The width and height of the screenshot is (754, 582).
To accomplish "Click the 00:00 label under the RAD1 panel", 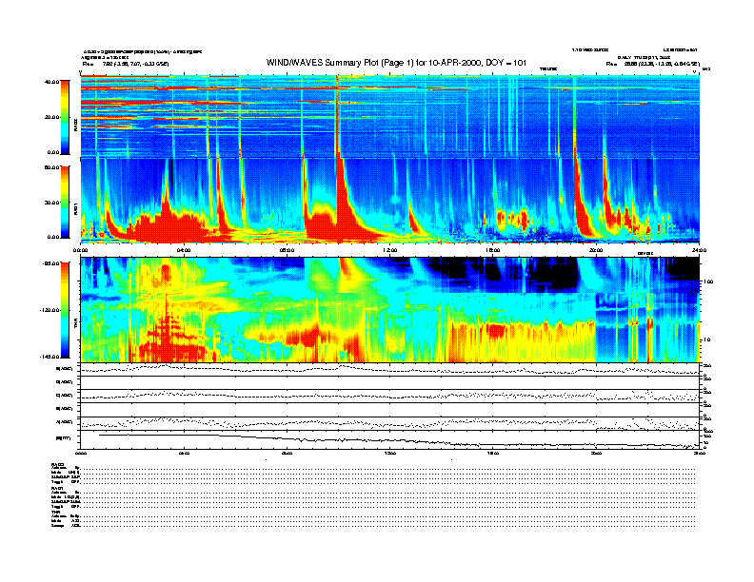I will (x=82, y=250).
